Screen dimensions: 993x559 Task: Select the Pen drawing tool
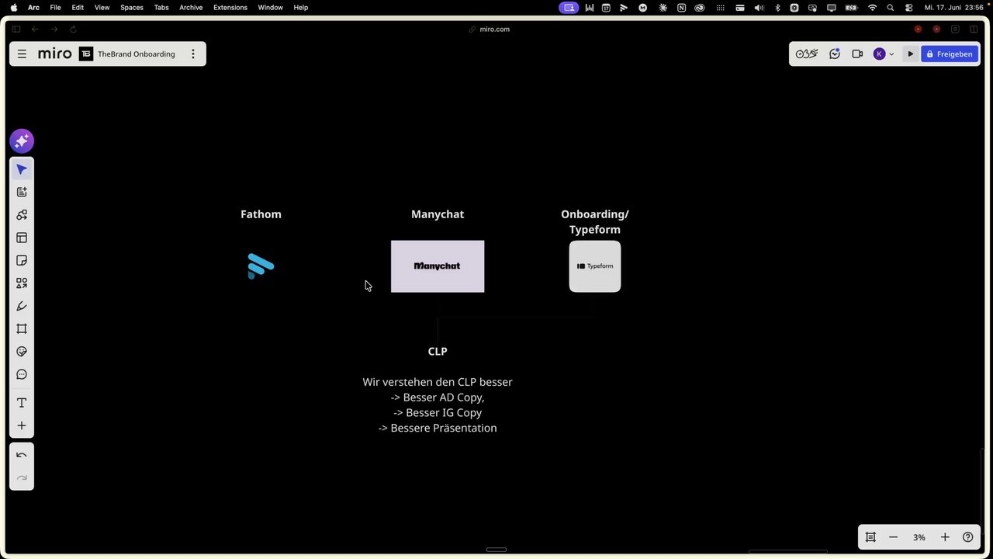pyautogui.click(x=22, y=306)
